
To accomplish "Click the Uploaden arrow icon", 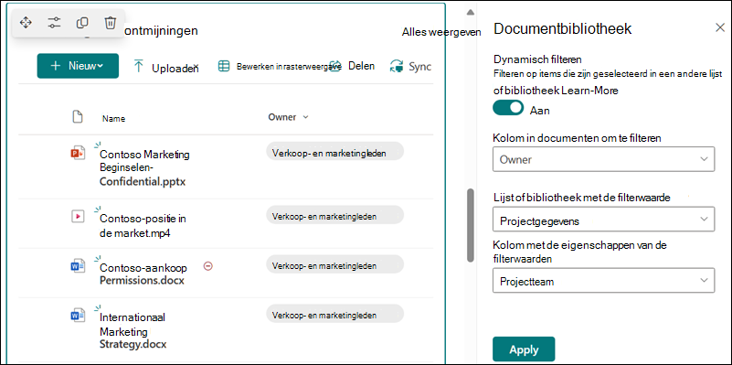I will [x=139, y=67].
